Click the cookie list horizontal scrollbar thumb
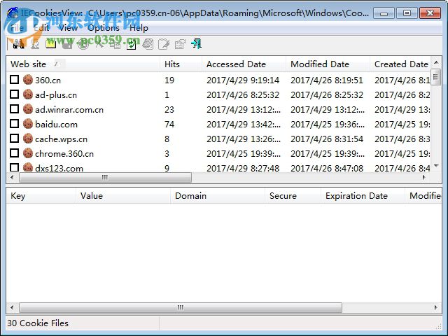 click(105, 177)
